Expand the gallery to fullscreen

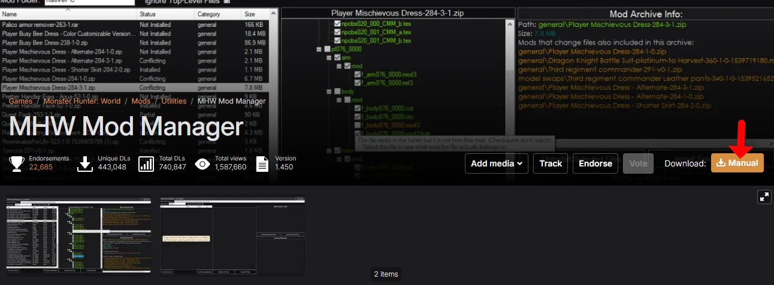(764, 197)
